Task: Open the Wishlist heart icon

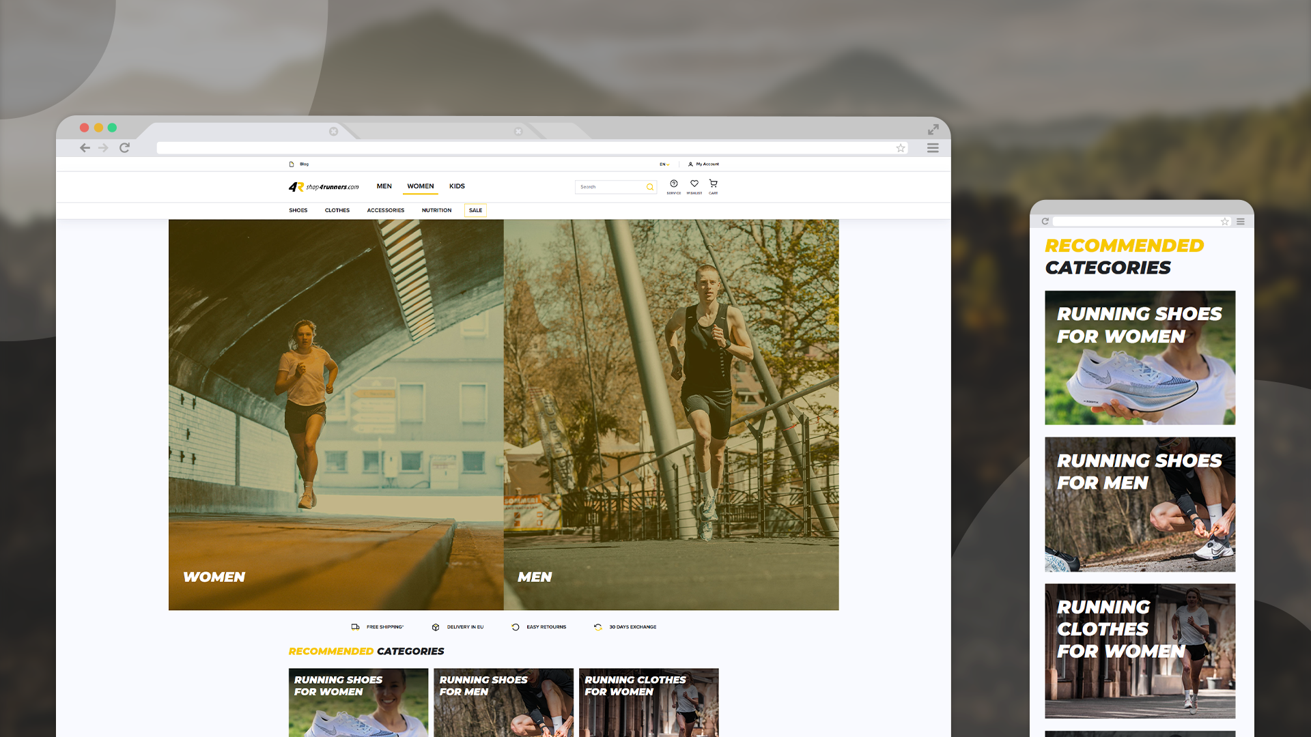Action: (x=694, y=184)
